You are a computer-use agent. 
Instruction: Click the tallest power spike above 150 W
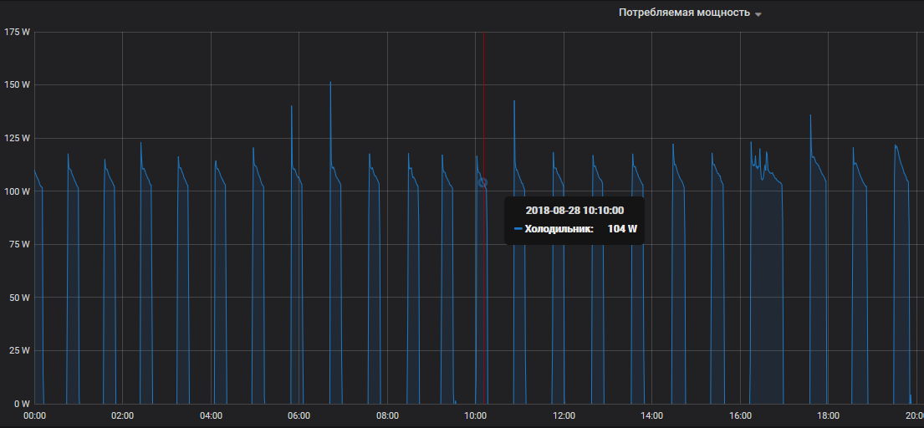(330, 83)
